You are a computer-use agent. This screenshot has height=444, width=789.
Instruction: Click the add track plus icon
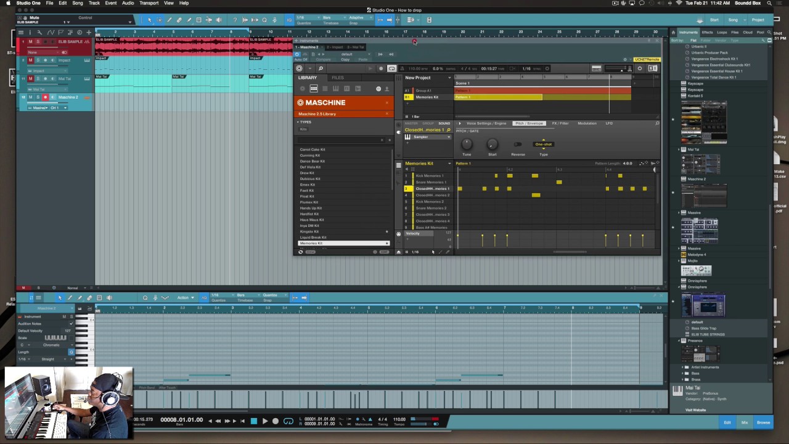(x=89, y=33)
